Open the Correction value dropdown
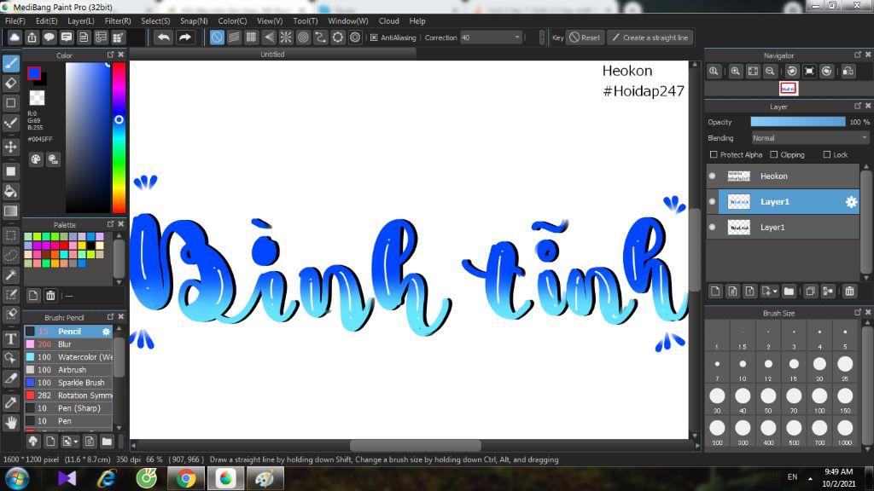Image resolution: width=874 pixels, height=491 pixels. tap(516, 38)
